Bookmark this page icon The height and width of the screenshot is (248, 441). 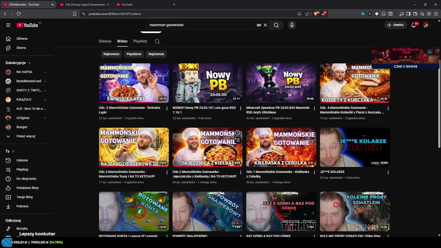[x=74, y=14]
